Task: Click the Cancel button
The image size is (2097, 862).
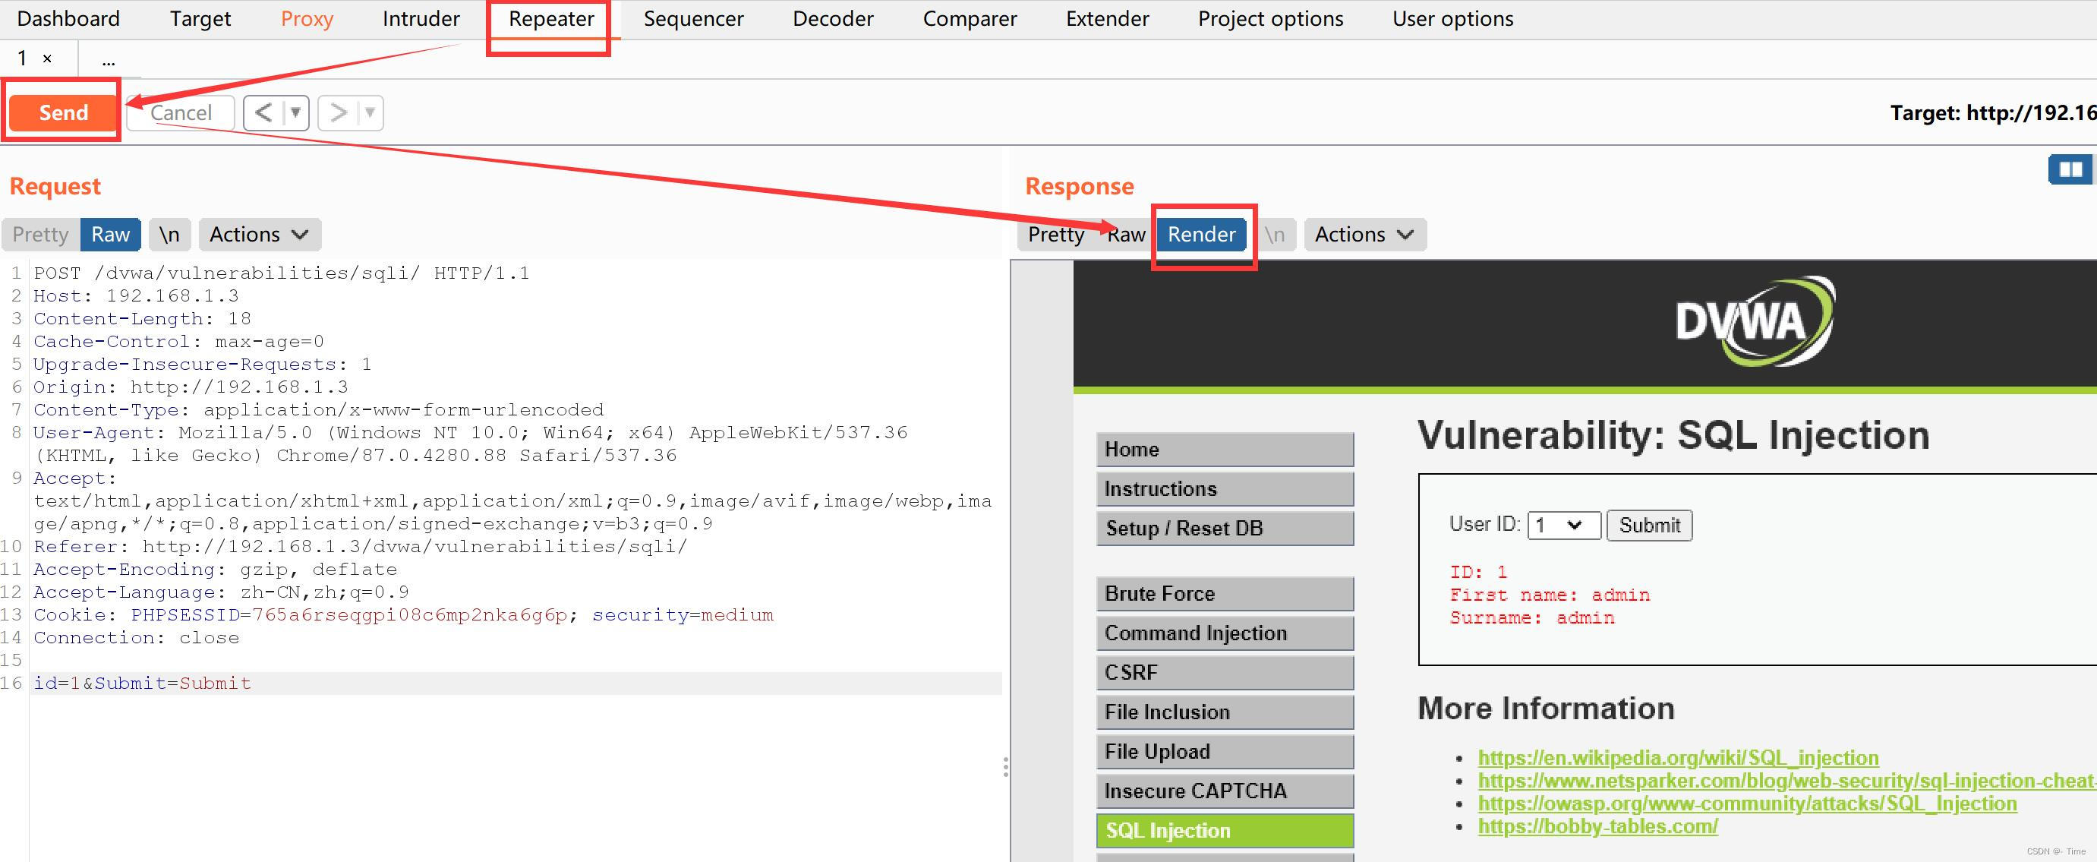Action: pos(181,112)
